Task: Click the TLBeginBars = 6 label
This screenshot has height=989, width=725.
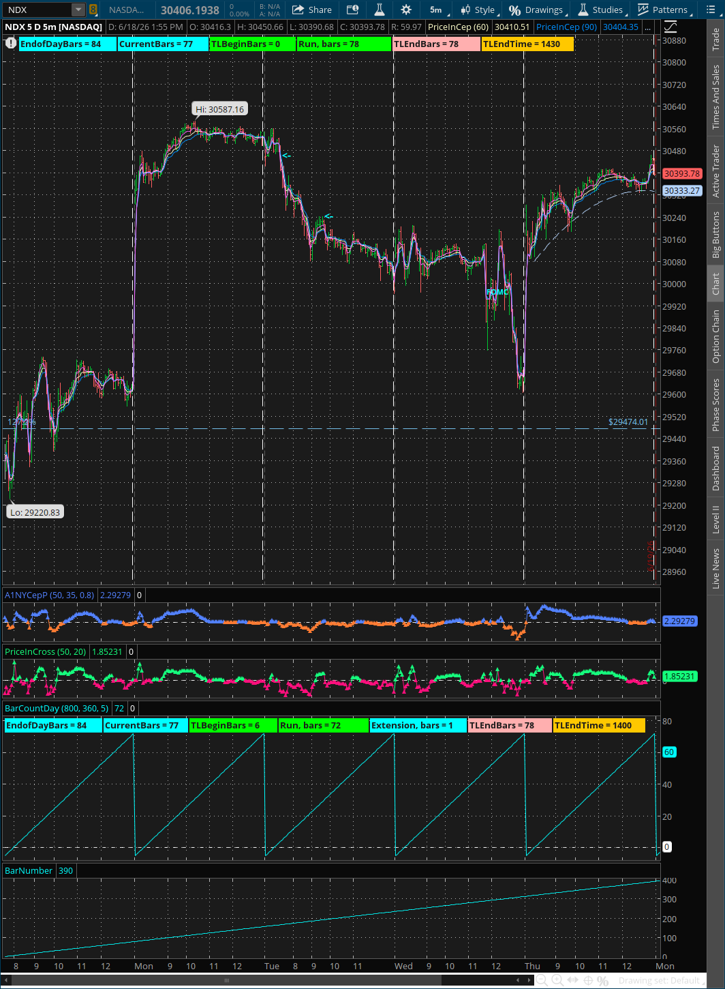Action: coord(233,725)
